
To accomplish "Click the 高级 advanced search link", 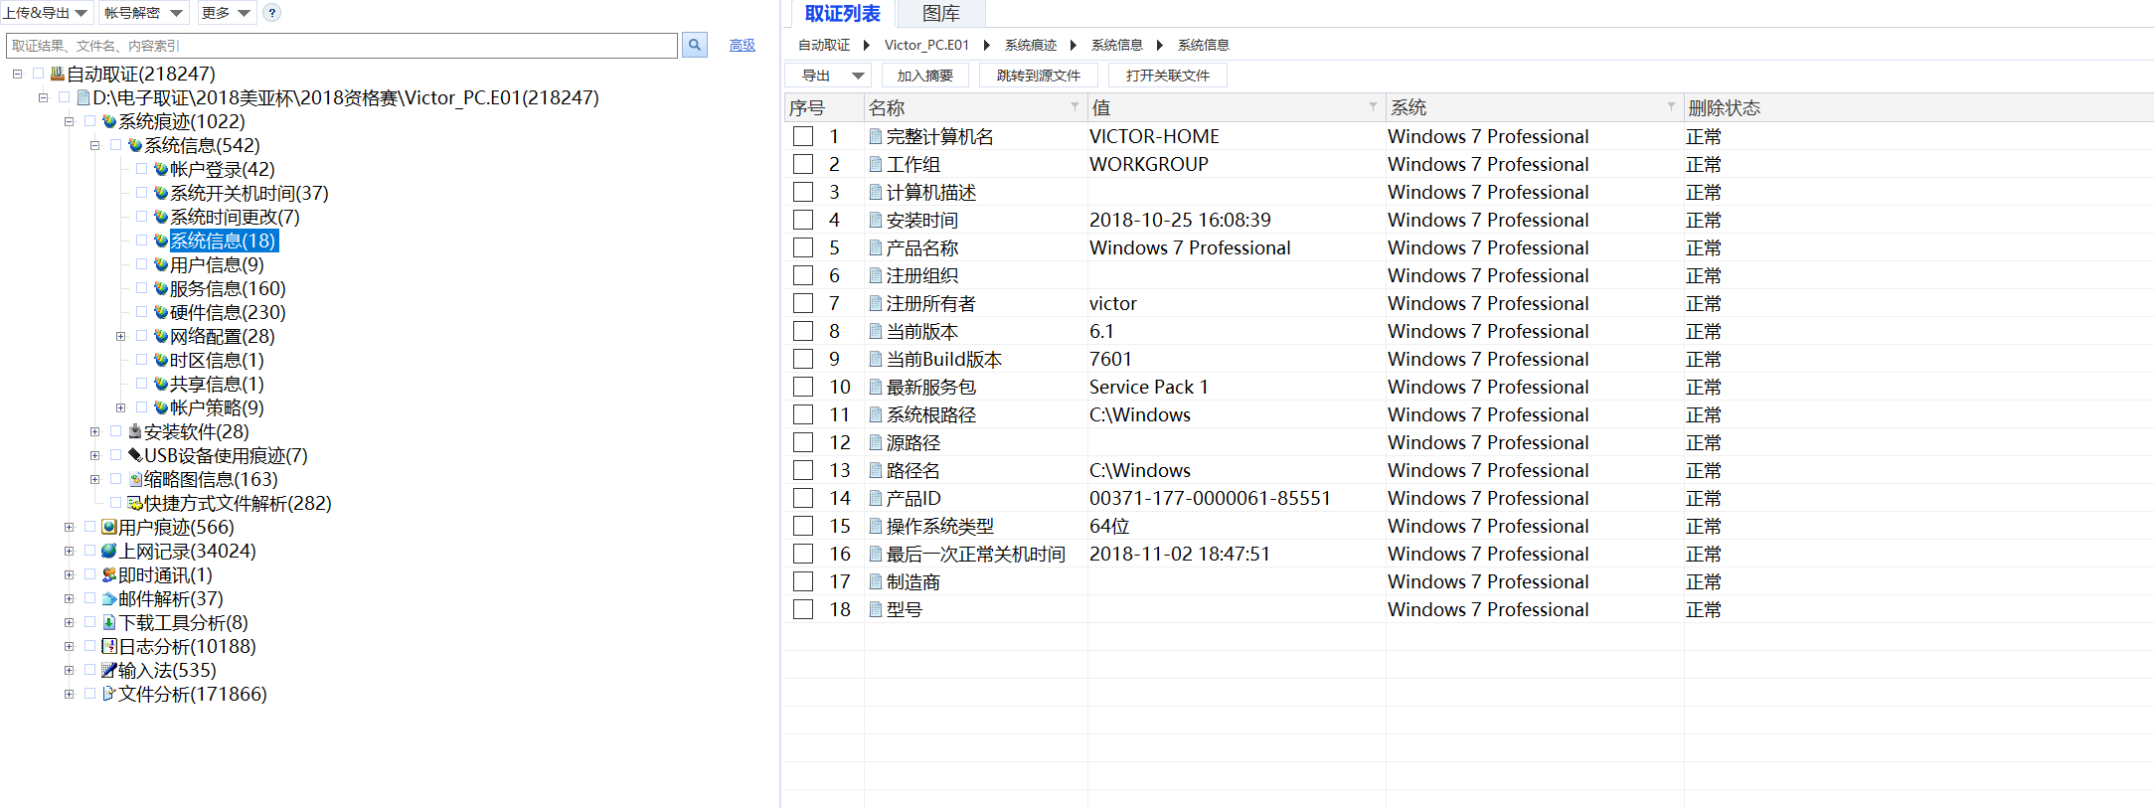I will coord(742,46).
